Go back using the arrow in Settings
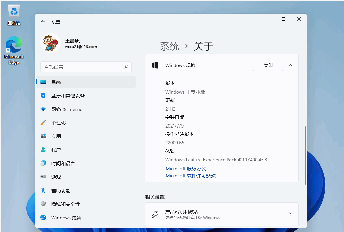 click(43, 22)
